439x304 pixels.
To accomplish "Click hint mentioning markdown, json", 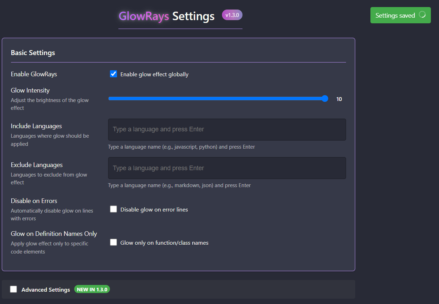I will (180, 185).
